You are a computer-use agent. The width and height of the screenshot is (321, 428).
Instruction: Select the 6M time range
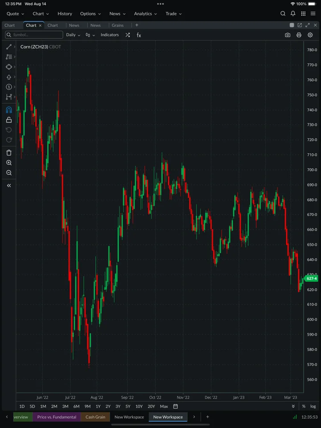tap(76, 406)
